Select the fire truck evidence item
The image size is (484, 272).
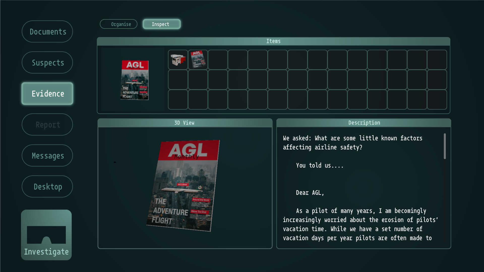point(178,60)
